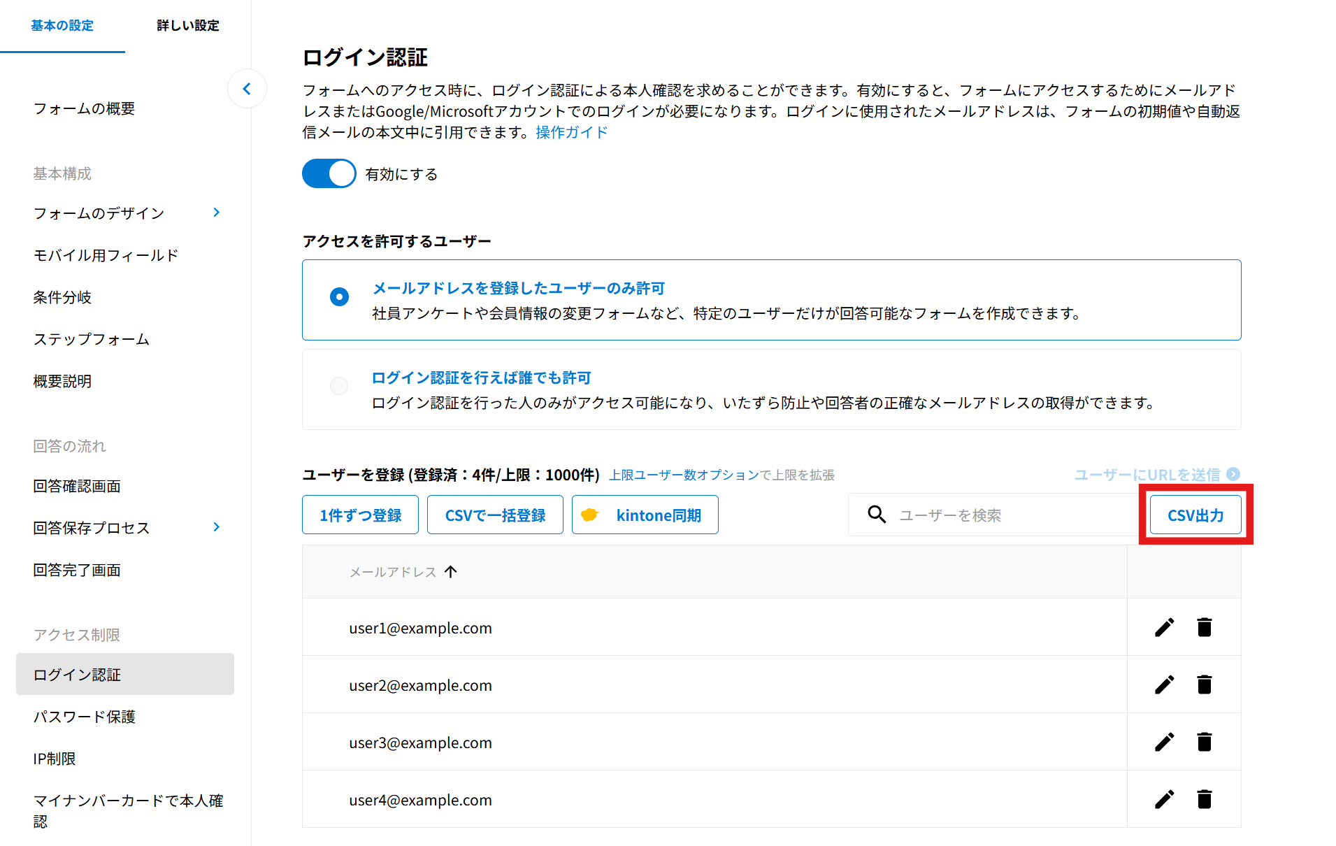Expand the 回答保存プロセス submenu chevron
The image size is (1336, 846).
click(217, 527)
